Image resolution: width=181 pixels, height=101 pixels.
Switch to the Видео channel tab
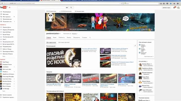[55, 37]
